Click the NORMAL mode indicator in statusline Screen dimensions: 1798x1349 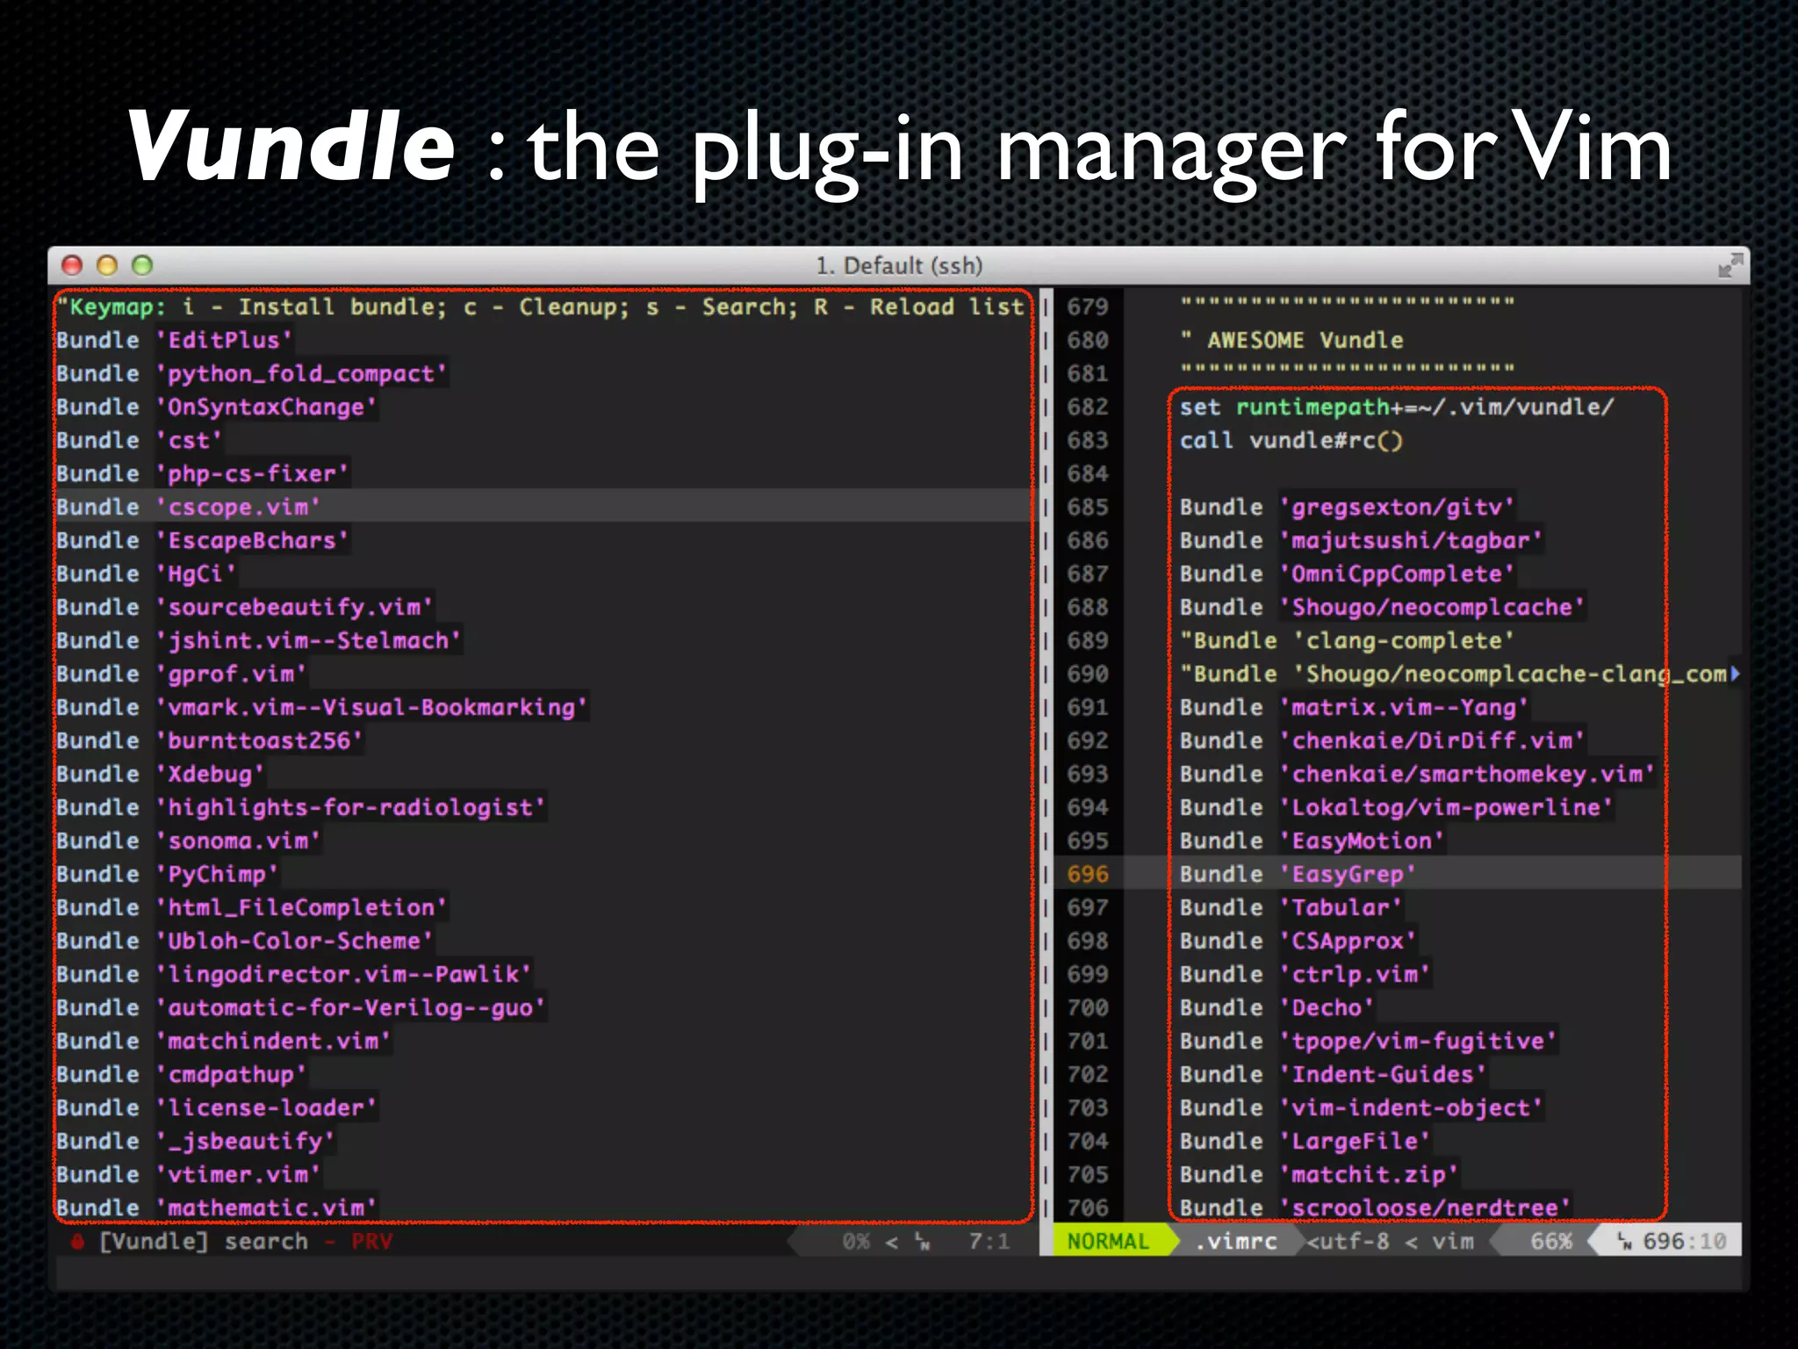click(x=1108, y=1241)
